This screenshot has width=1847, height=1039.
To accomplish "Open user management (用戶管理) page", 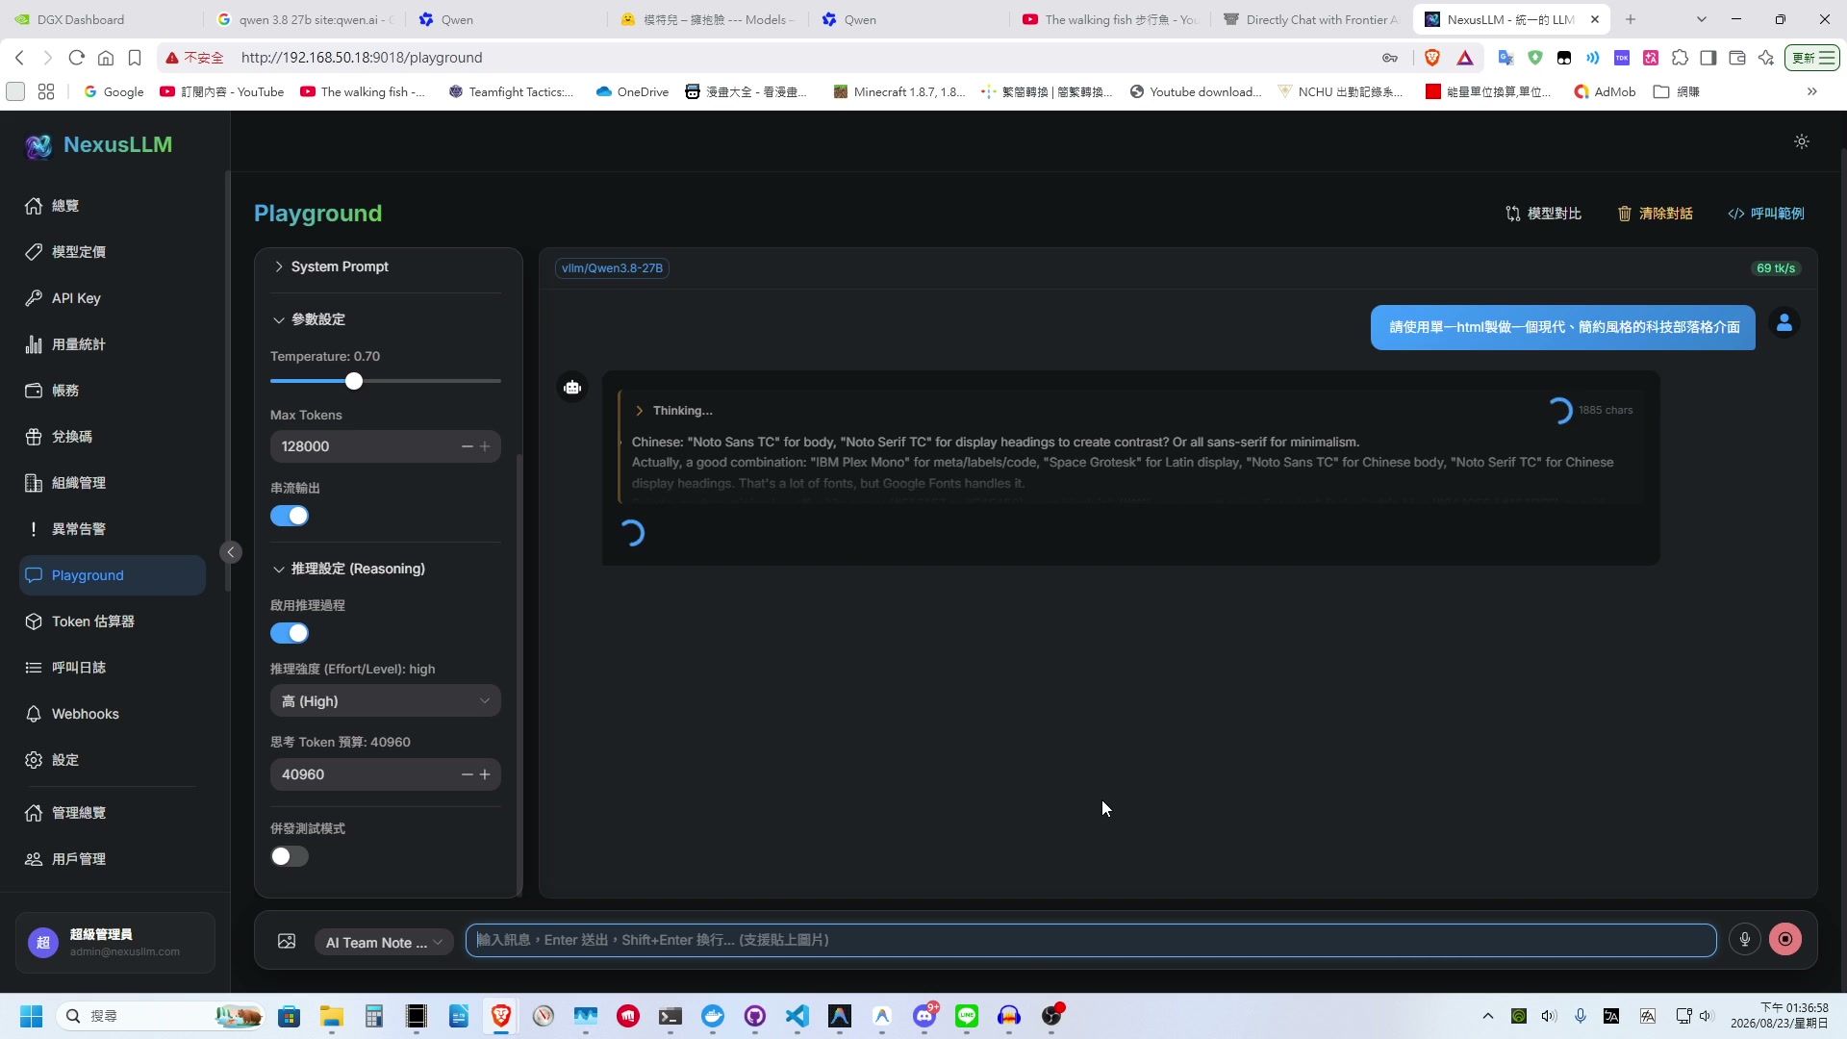I will 113,859.
